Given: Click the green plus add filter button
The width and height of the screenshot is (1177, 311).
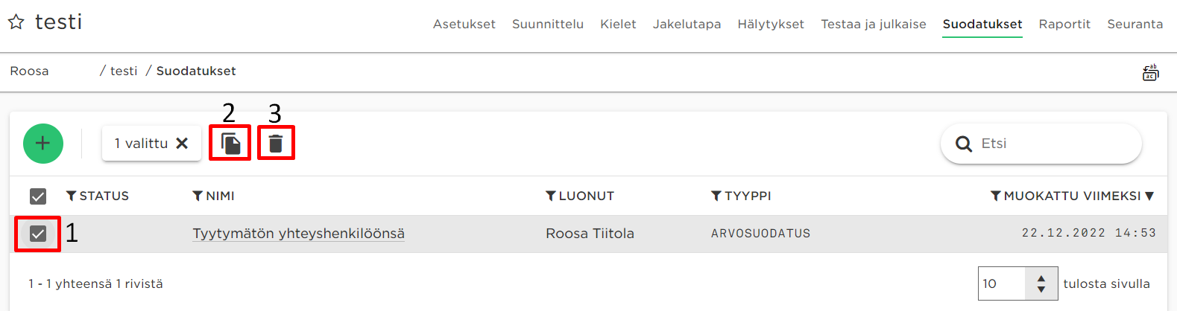Looking at the screenshot, I should (x=43, y=143).
